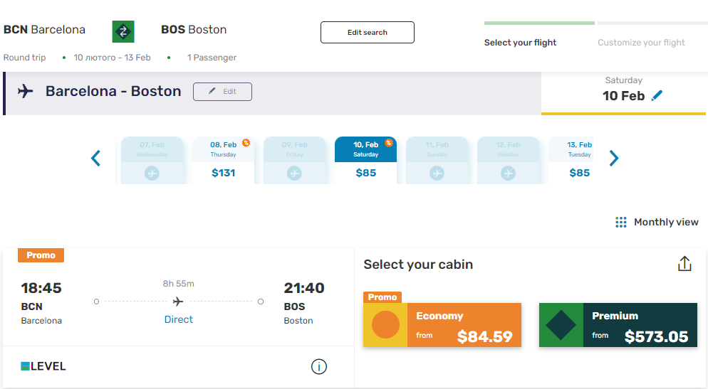Screen dimensions: 708x389
Task: Click the Direct flight link
Action: click(178, 319)
